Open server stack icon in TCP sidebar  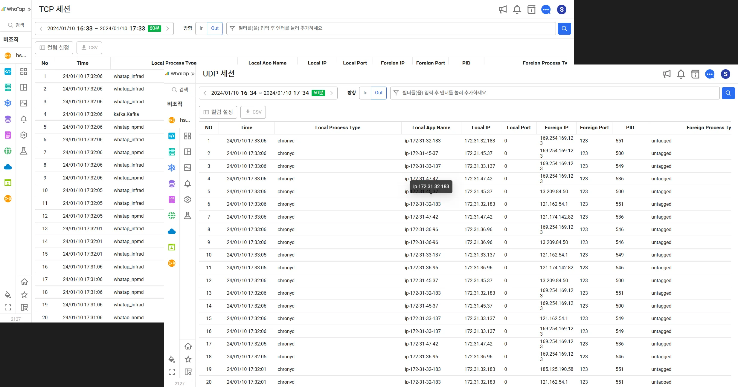pyautogui.click(x=8, y=87)
